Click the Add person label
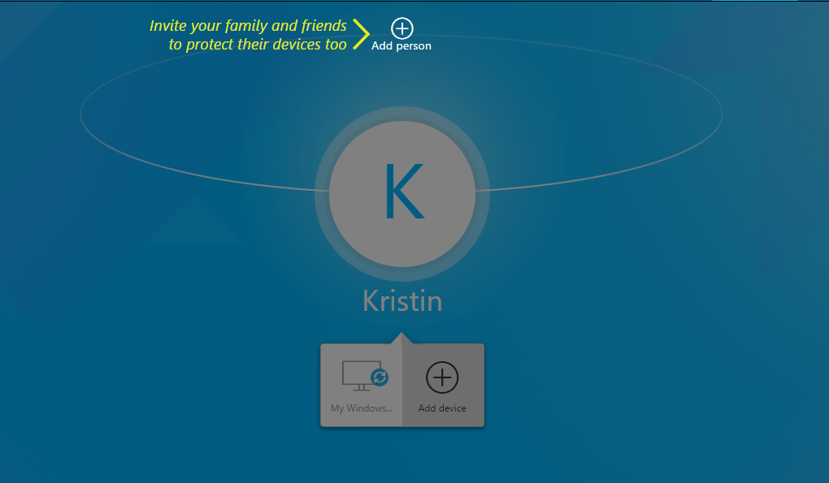 pyautogui.click(x=401, y=46)
